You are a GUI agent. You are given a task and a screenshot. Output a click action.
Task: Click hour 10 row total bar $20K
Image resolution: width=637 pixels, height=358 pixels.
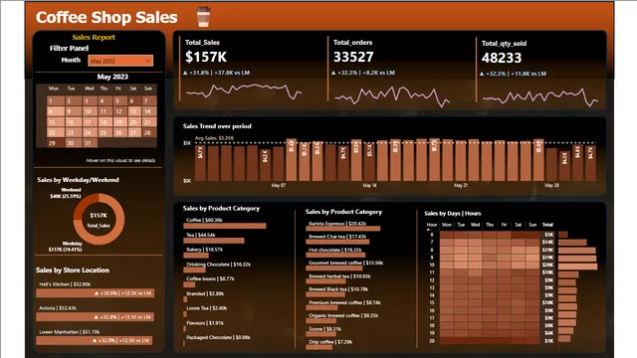(577, 267)
